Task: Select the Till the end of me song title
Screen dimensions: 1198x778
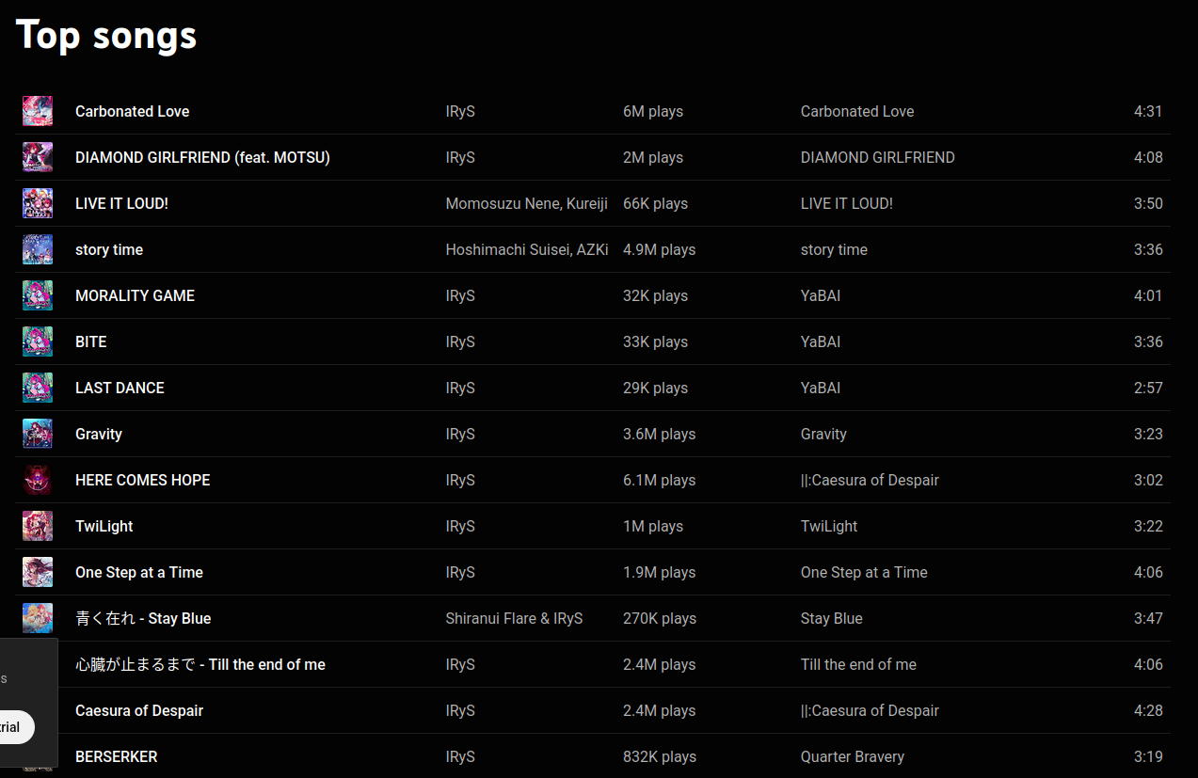Action: click(200, 664)
